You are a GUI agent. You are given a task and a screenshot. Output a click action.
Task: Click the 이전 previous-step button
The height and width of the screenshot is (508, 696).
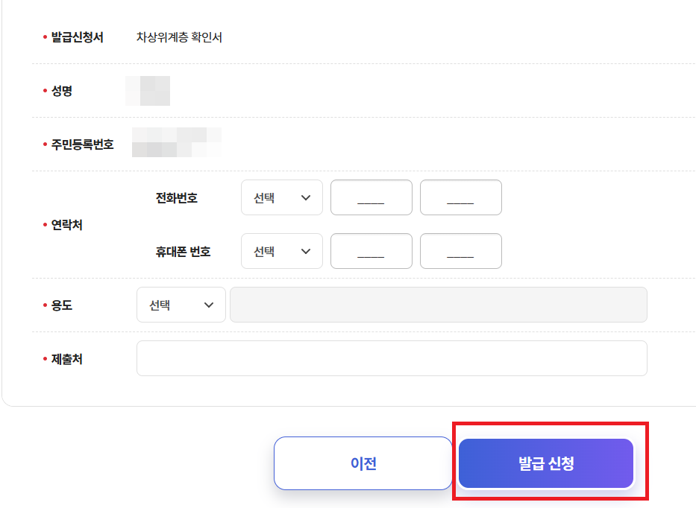(x=363, y=463)
